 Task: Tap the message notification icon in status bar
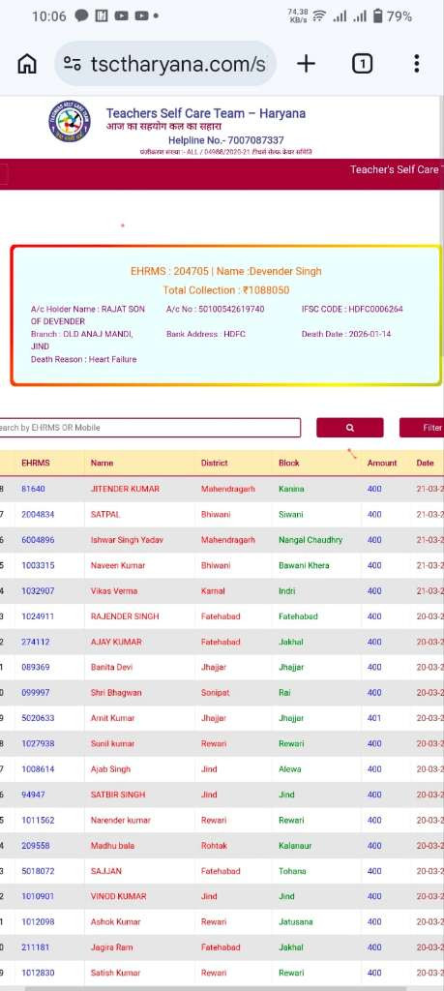pyautogui.click(x=81, y=15)
